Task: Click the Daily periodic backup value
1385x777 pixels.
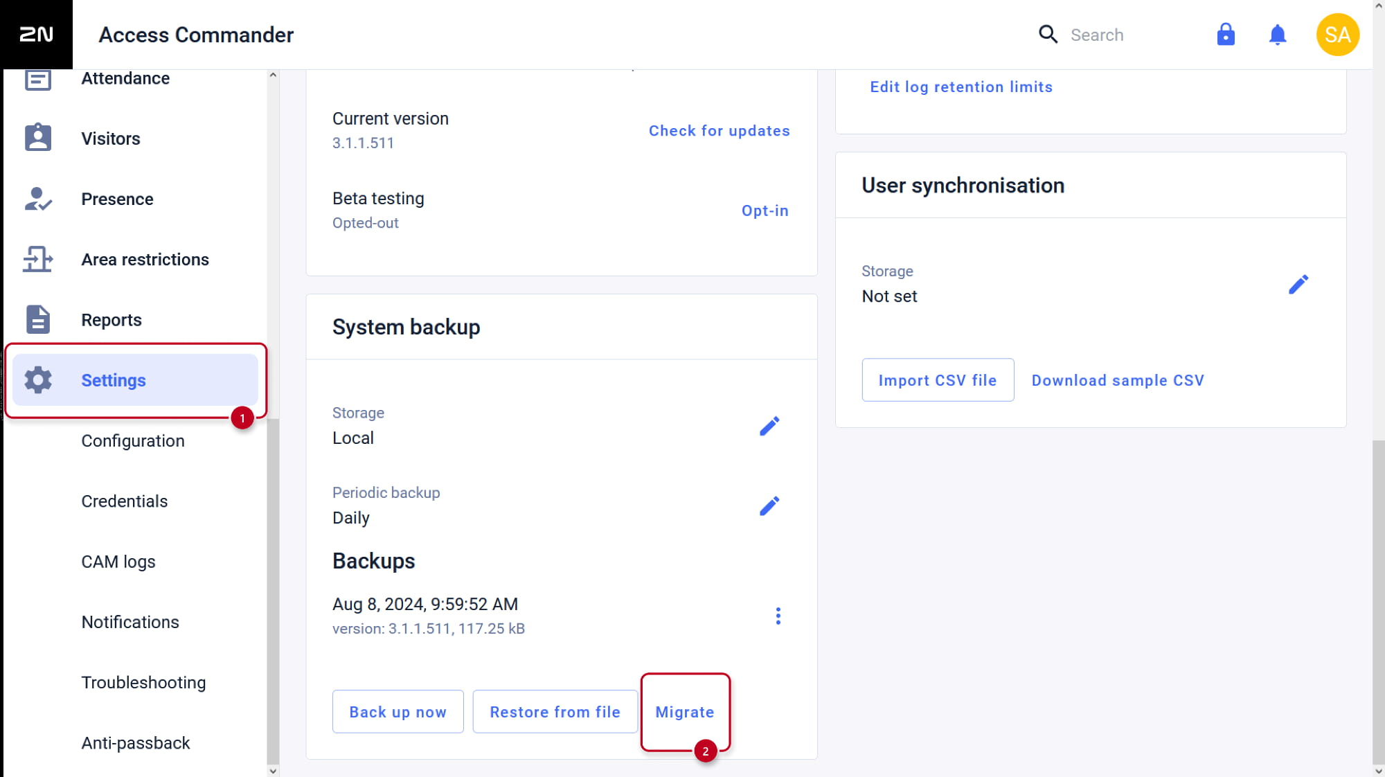Action: click(351, 518)
